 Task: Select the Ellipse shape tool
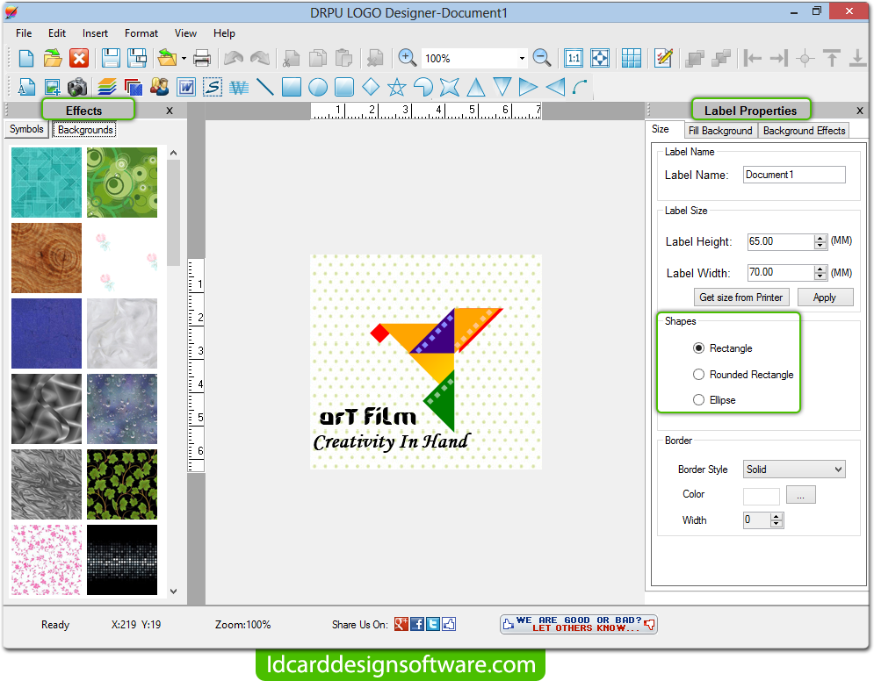318,87
